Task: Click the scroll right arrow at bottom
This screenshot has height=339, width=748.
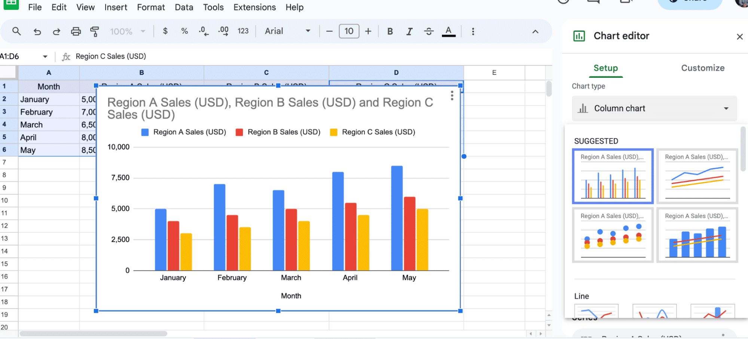Action: pyautogui.click(x=540, y=333)
